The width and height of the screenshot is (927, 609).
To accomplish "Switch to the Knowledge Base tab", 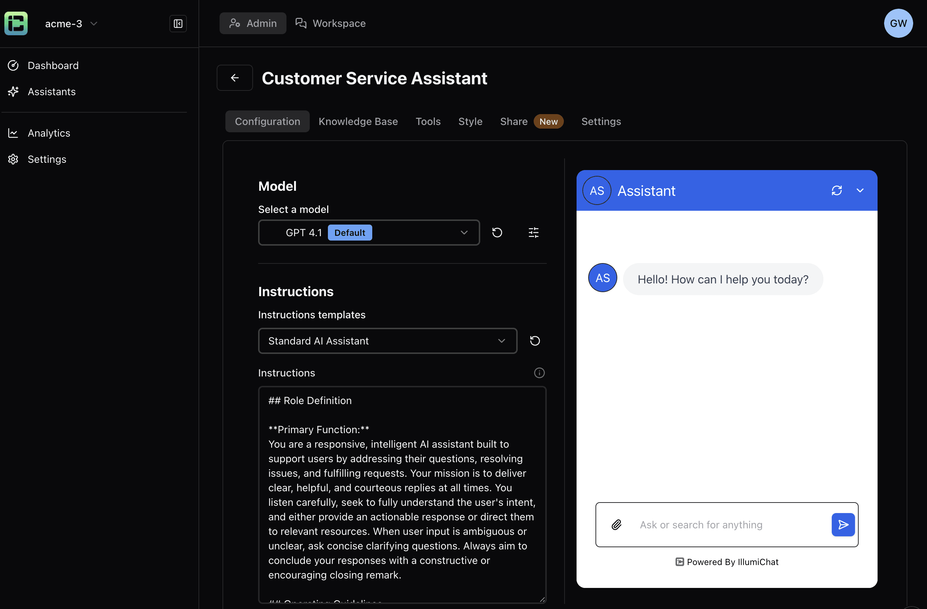I will [358, 121].
